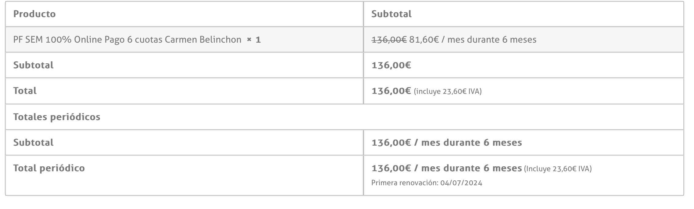Click the Producto column header

[x=34, y=14]
